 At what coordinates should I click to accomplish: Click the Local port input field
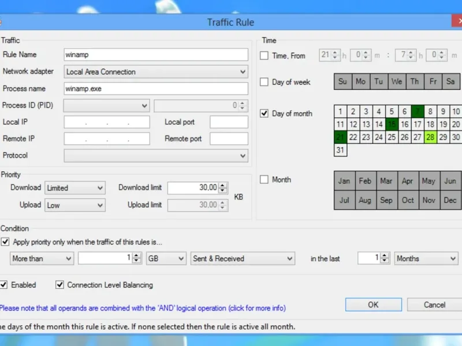tap(229, 122)
